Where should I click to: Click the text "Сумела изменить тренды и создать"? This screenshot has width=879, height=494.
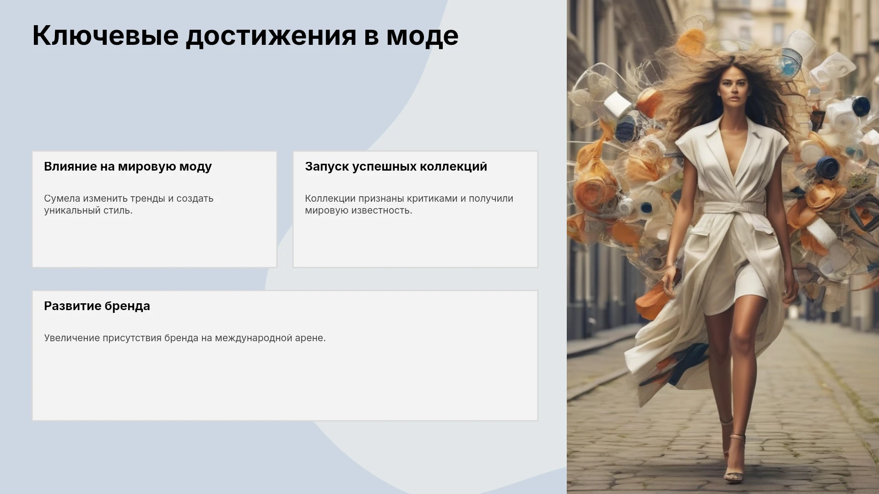click(x=129, y=199)
